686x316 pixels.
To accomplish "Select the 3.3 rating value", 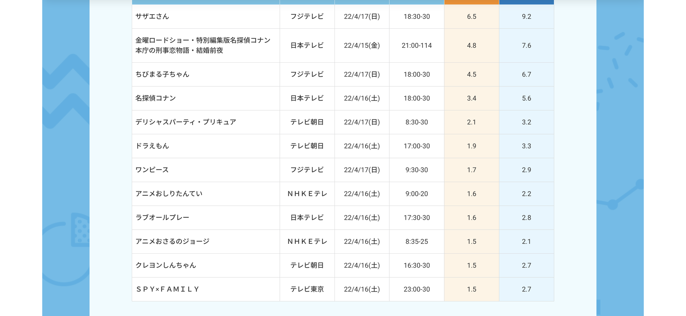I will click(x=526, y=146).
